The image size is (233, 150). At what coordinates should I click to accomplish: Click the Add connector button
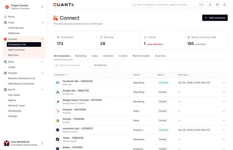(215, 18)
